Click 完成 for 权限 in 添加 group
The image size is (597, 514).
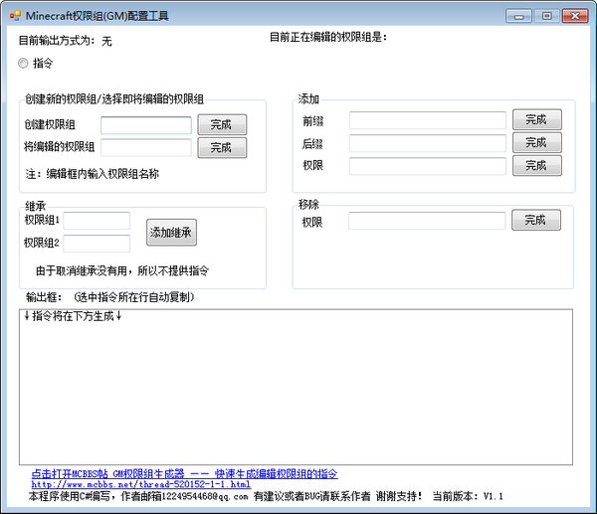click(537, 165)
